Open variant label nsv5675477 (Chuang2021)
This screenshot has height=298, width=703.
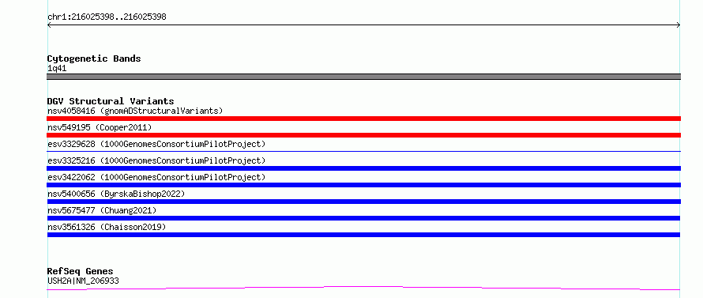(102, 210)
